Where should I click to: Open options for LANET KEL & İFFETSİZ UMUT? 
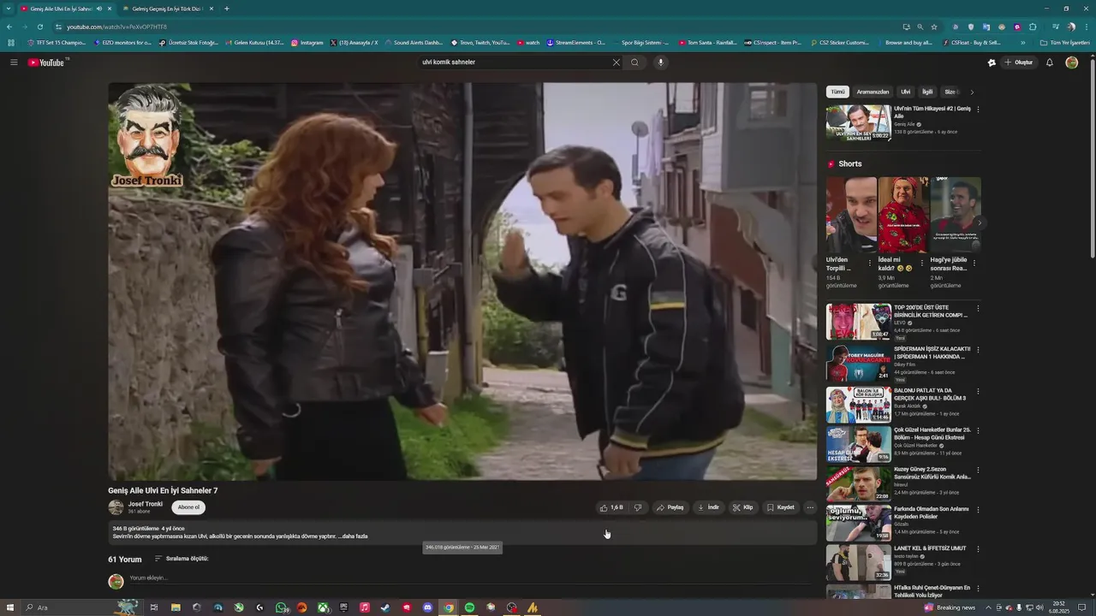pyautogui.click(x=978, y=549)
